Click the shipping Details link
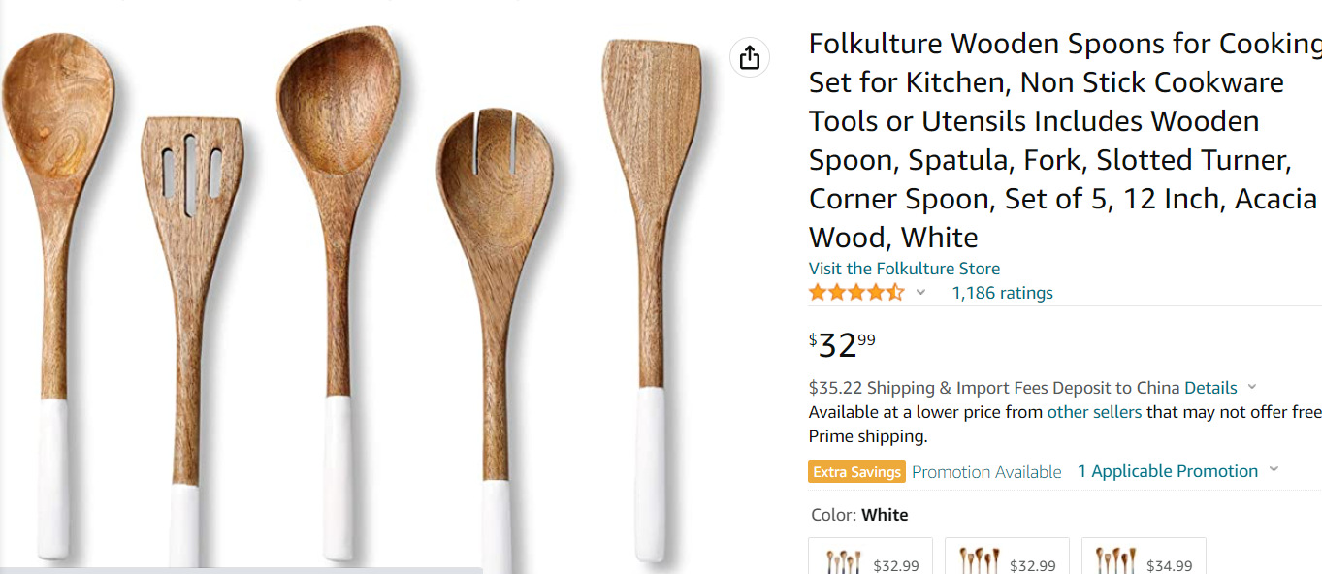The width and height of the screenshot is (1322, 574). pyautogui.click(x=1210, y=388)
